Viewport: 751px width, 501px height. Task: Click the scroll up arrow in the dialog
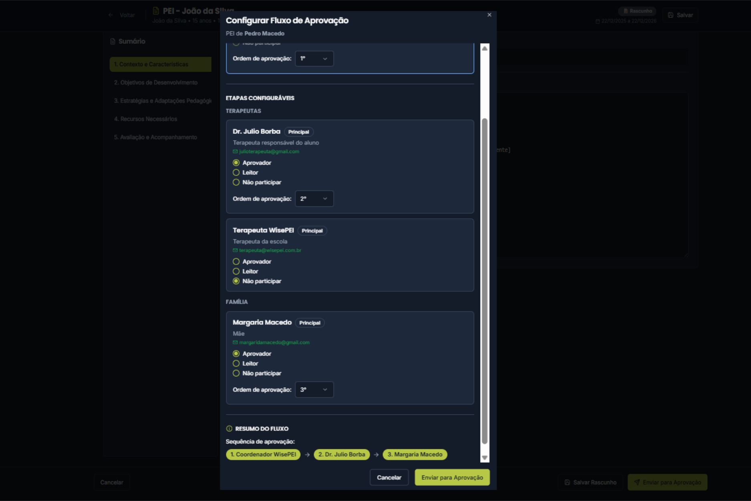[x=485, y=48]
